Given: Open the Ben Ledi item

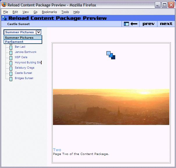Looking at the screenshot, I should coord(20,47).
